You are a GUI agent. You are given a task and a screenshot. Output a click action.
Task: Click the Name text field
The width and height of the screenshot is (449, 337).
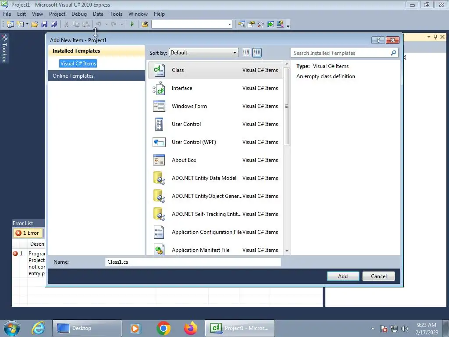(193, 262)
